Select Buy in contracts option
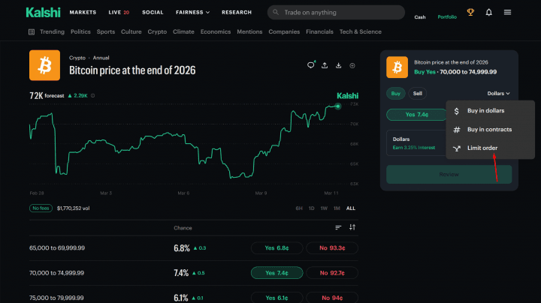The height and width of the screenshot is (303, 541). 488,129
